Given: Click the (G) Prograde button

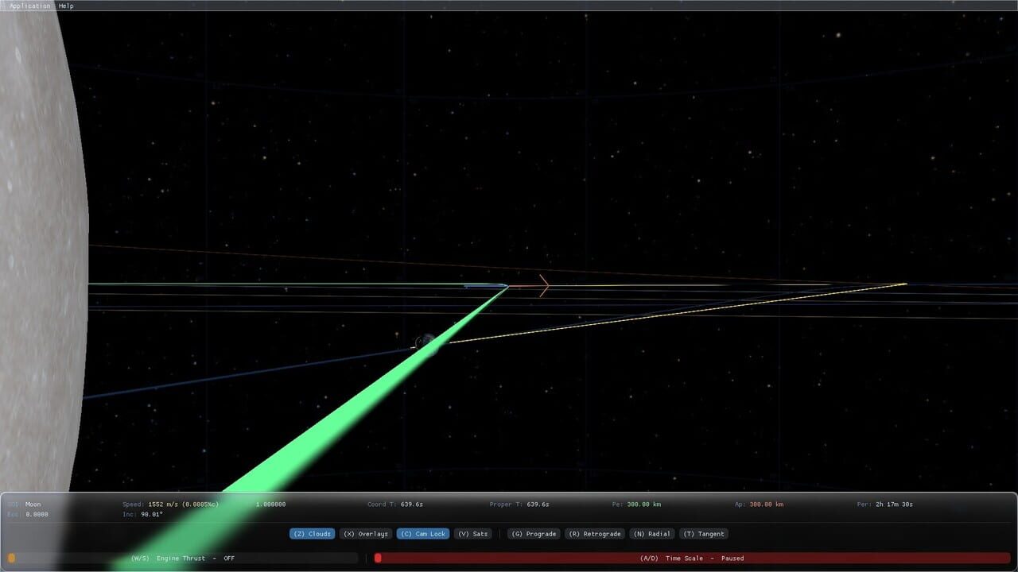Looking at the screenshot, I should pos(534,534).
